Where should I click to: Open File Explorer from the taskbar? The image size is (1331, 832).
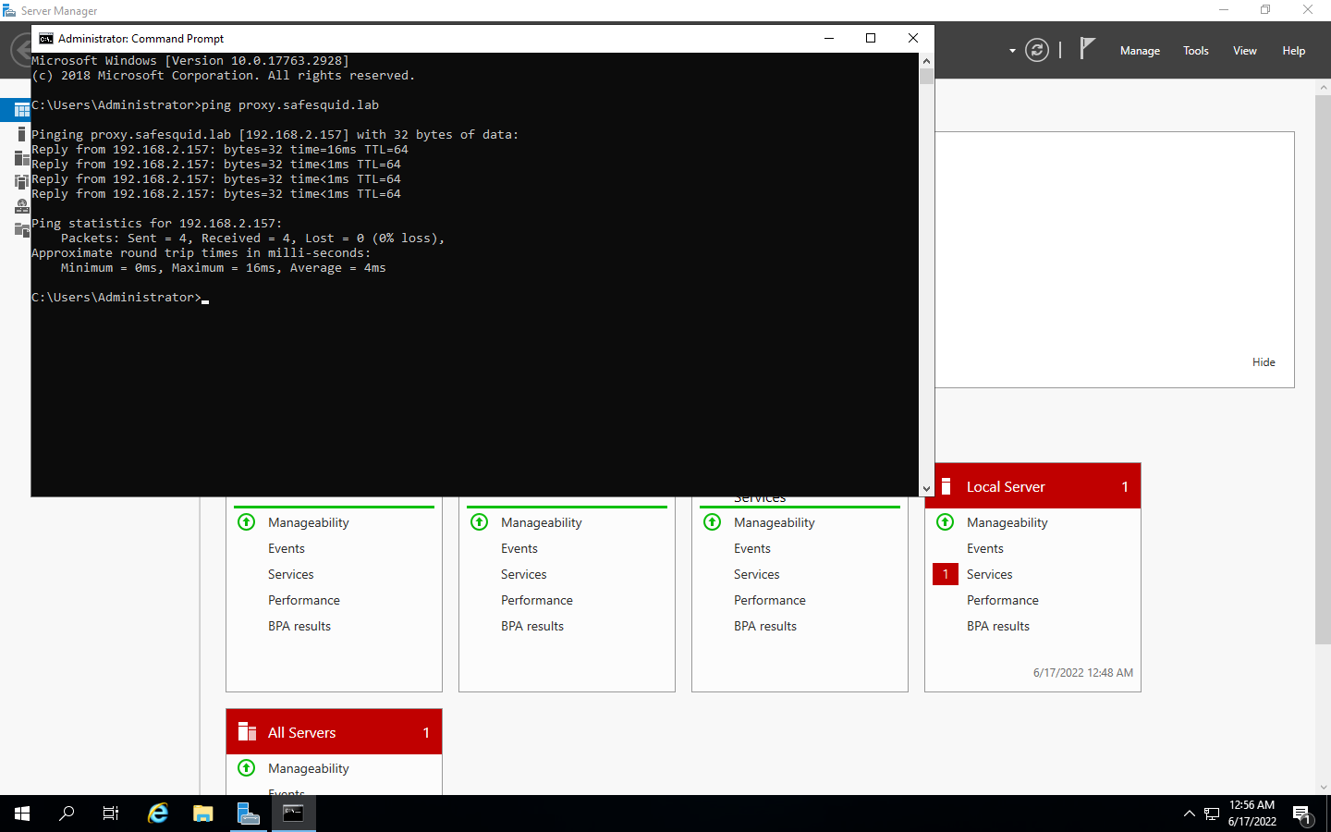(x=202, y=814)
